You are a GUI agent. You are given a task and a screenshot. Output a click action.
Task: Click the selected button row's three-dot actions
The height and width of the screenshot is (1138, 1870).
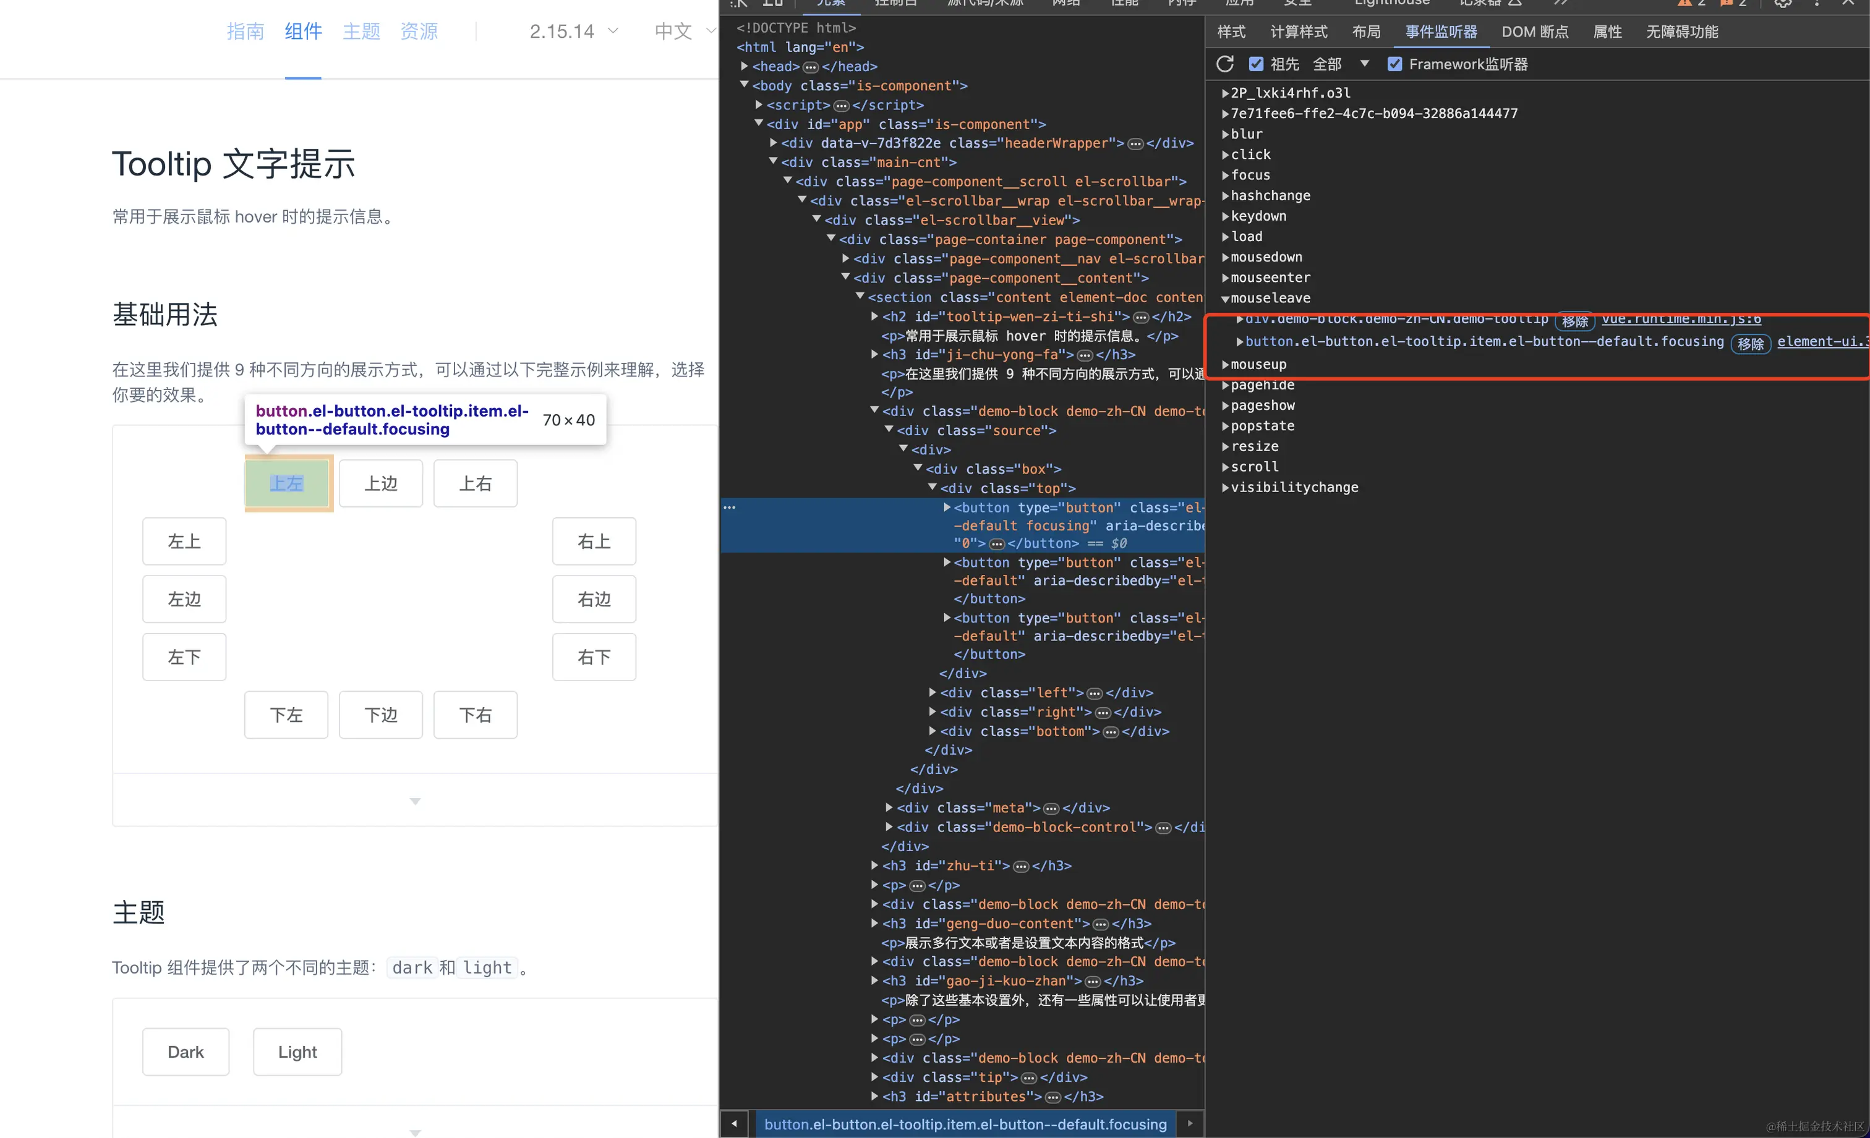[729, 507]
